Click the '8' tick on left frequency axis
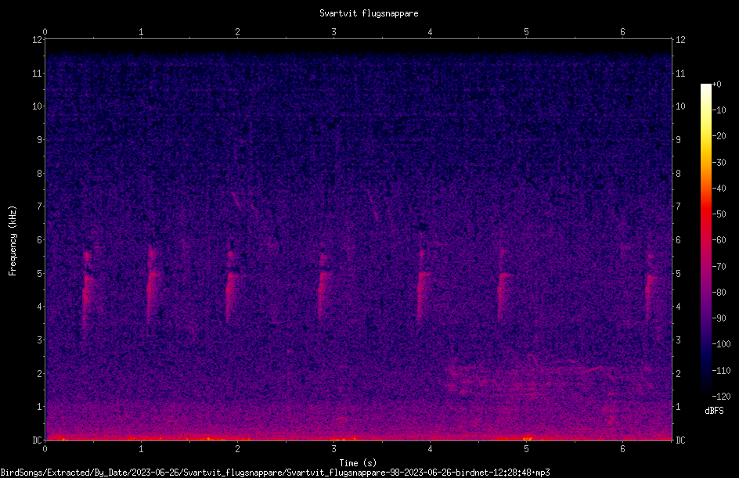Screen dimensions: 739x478 tap(40, 174)
